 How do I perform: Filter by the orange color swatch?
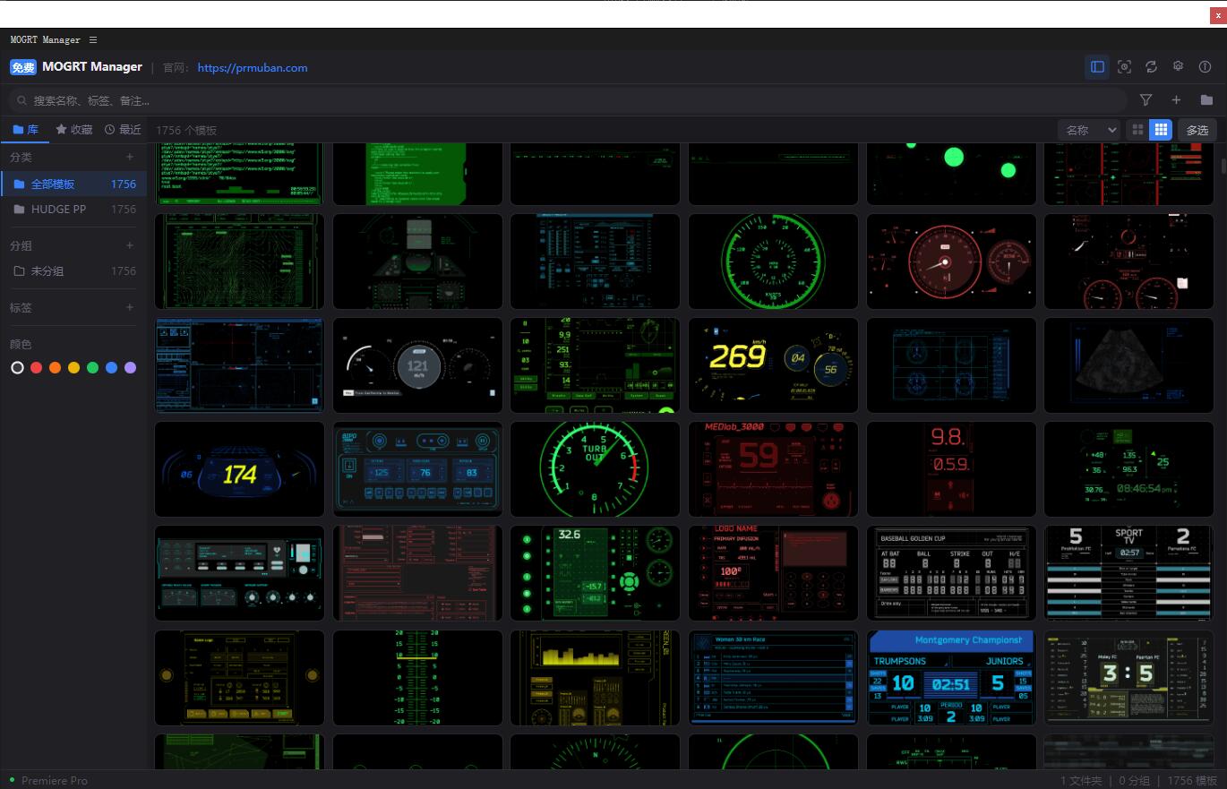pyautogui.click(x=55, y=367)
